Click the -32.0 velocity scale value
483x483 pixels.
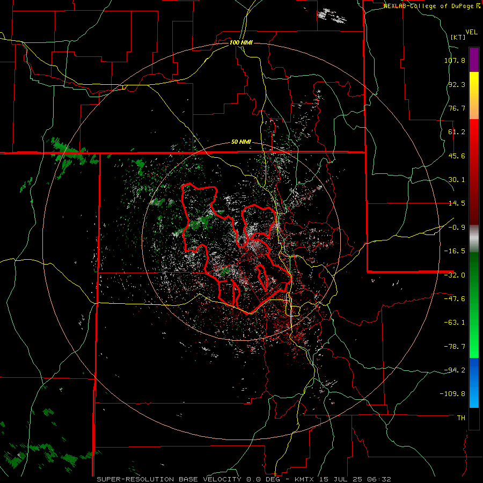[455, 275]
